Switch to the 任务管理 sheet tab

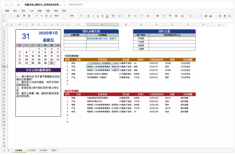coord(43,150)
